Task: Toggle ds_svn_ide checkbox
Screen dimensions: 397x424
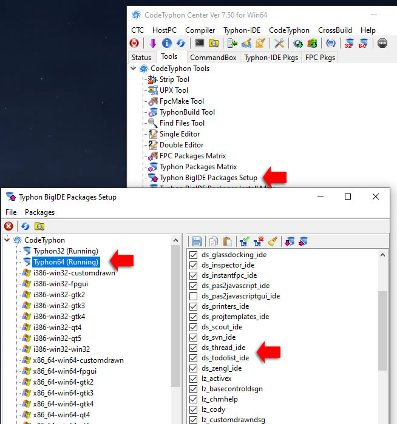Action: click(193, 337)
